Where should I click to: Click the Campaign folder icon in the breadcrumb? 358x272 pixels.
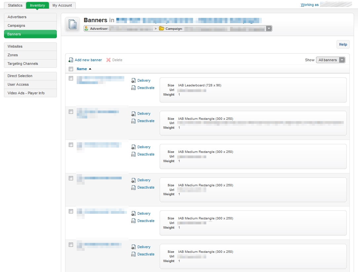pyautogui.click(x=162, y=29)
